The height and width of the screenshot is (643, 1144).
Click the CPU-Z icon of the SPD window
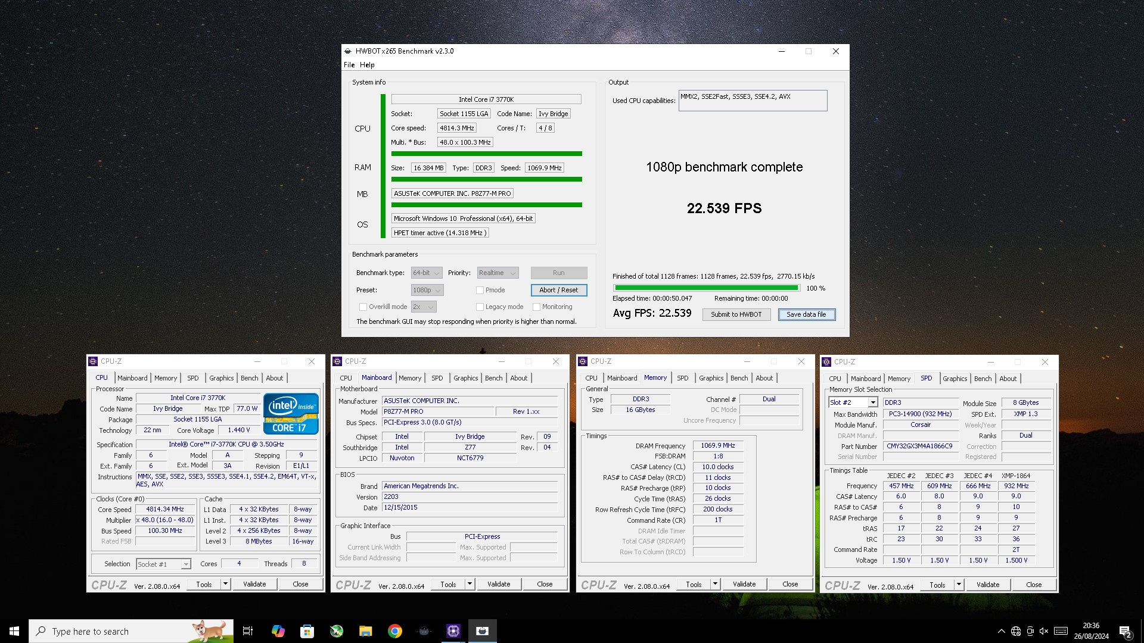(x=826, y=362)
